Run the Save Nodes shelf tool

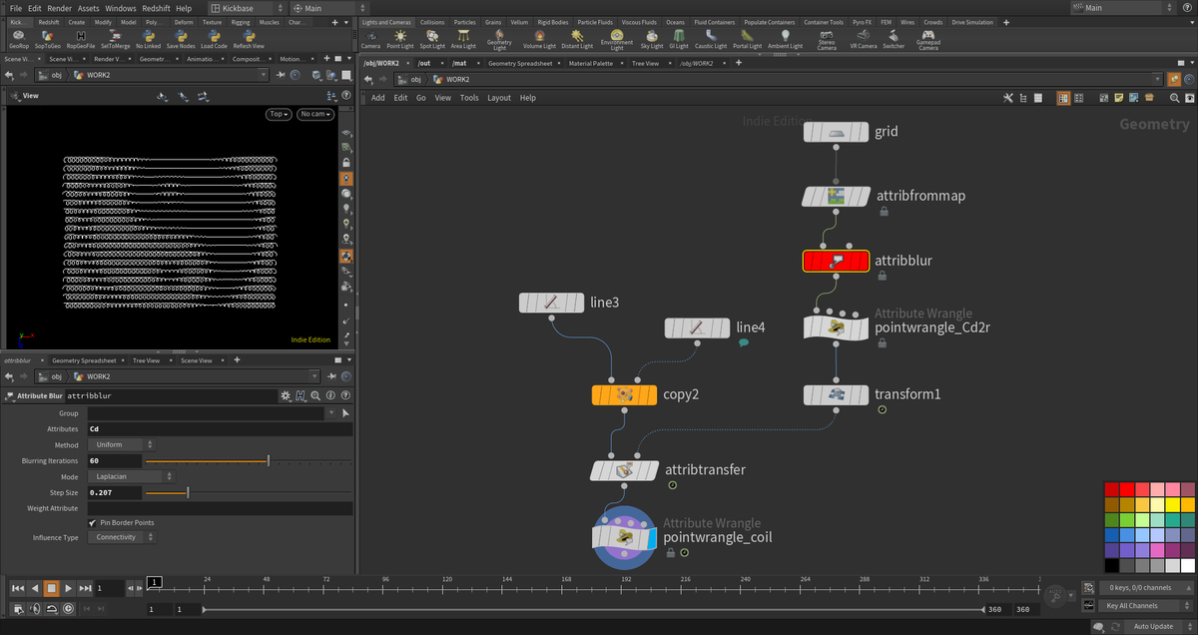(x=181, y=39)
